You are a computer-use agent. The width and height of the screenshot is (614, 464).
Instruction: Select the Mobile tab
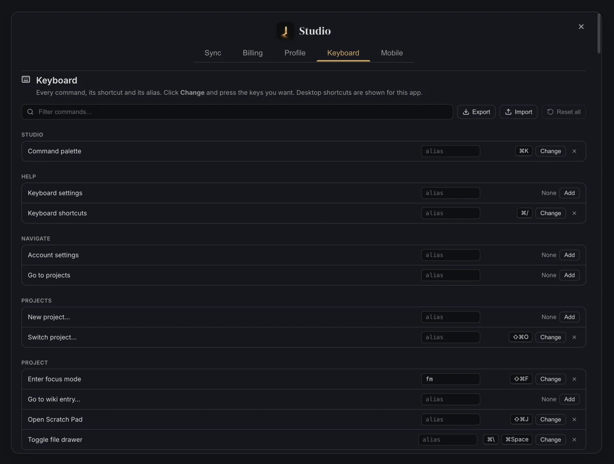click(392, 53)
